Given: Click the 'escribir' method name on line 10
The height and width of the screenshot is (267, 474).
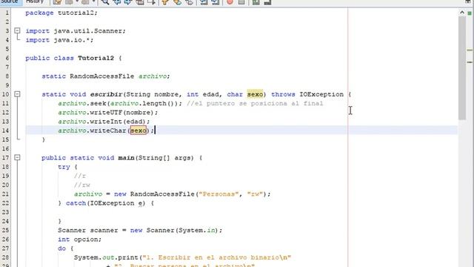Looking at the screenshot, I should pyautogui.click(x=106, y=94).
